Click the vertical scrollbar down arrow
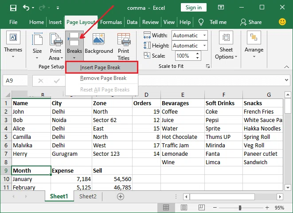The height and width of the screenshot is (213, 293). (x=288, y=187)
